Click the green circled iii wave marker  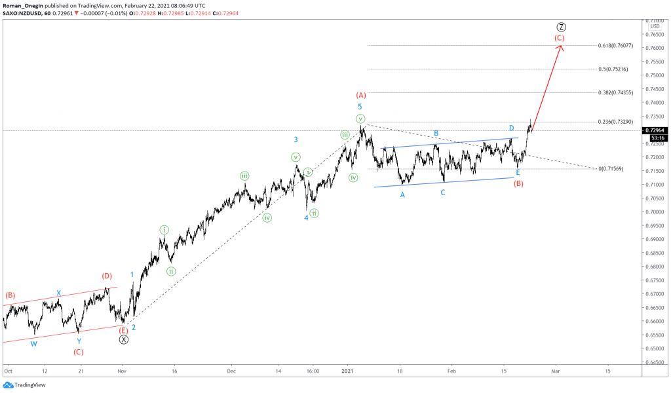(243, 176)
